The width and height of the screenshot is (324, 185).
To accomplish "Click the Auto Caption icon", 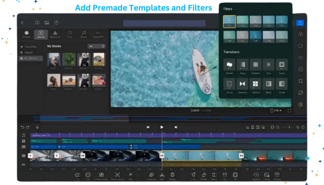I will [117, 175].
